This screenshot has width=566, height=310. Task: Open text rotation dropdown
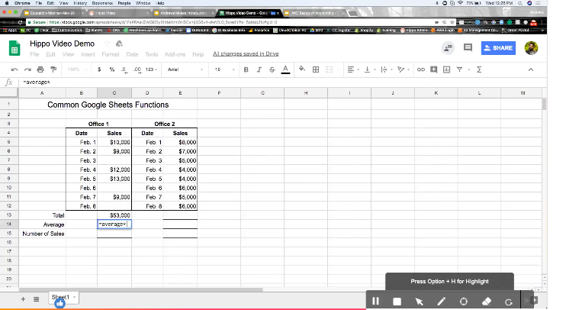tap(403, 69)
